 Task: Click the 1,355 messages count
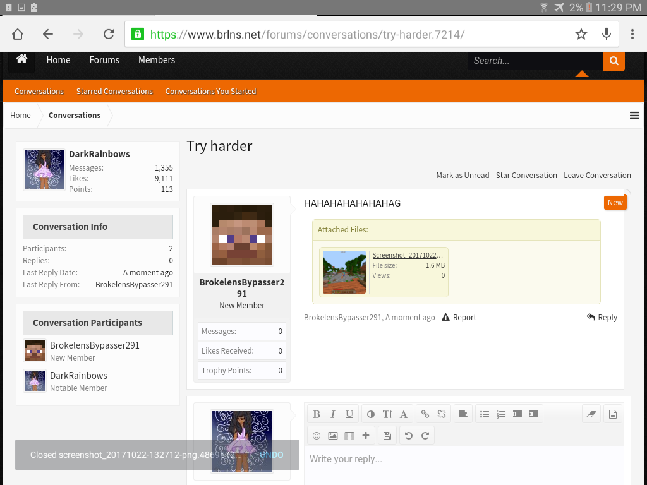click(164, 167)
